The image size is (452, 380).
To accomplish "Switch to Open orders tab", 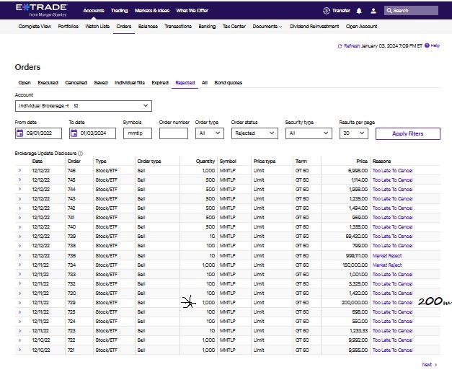I will pos(25,83).
